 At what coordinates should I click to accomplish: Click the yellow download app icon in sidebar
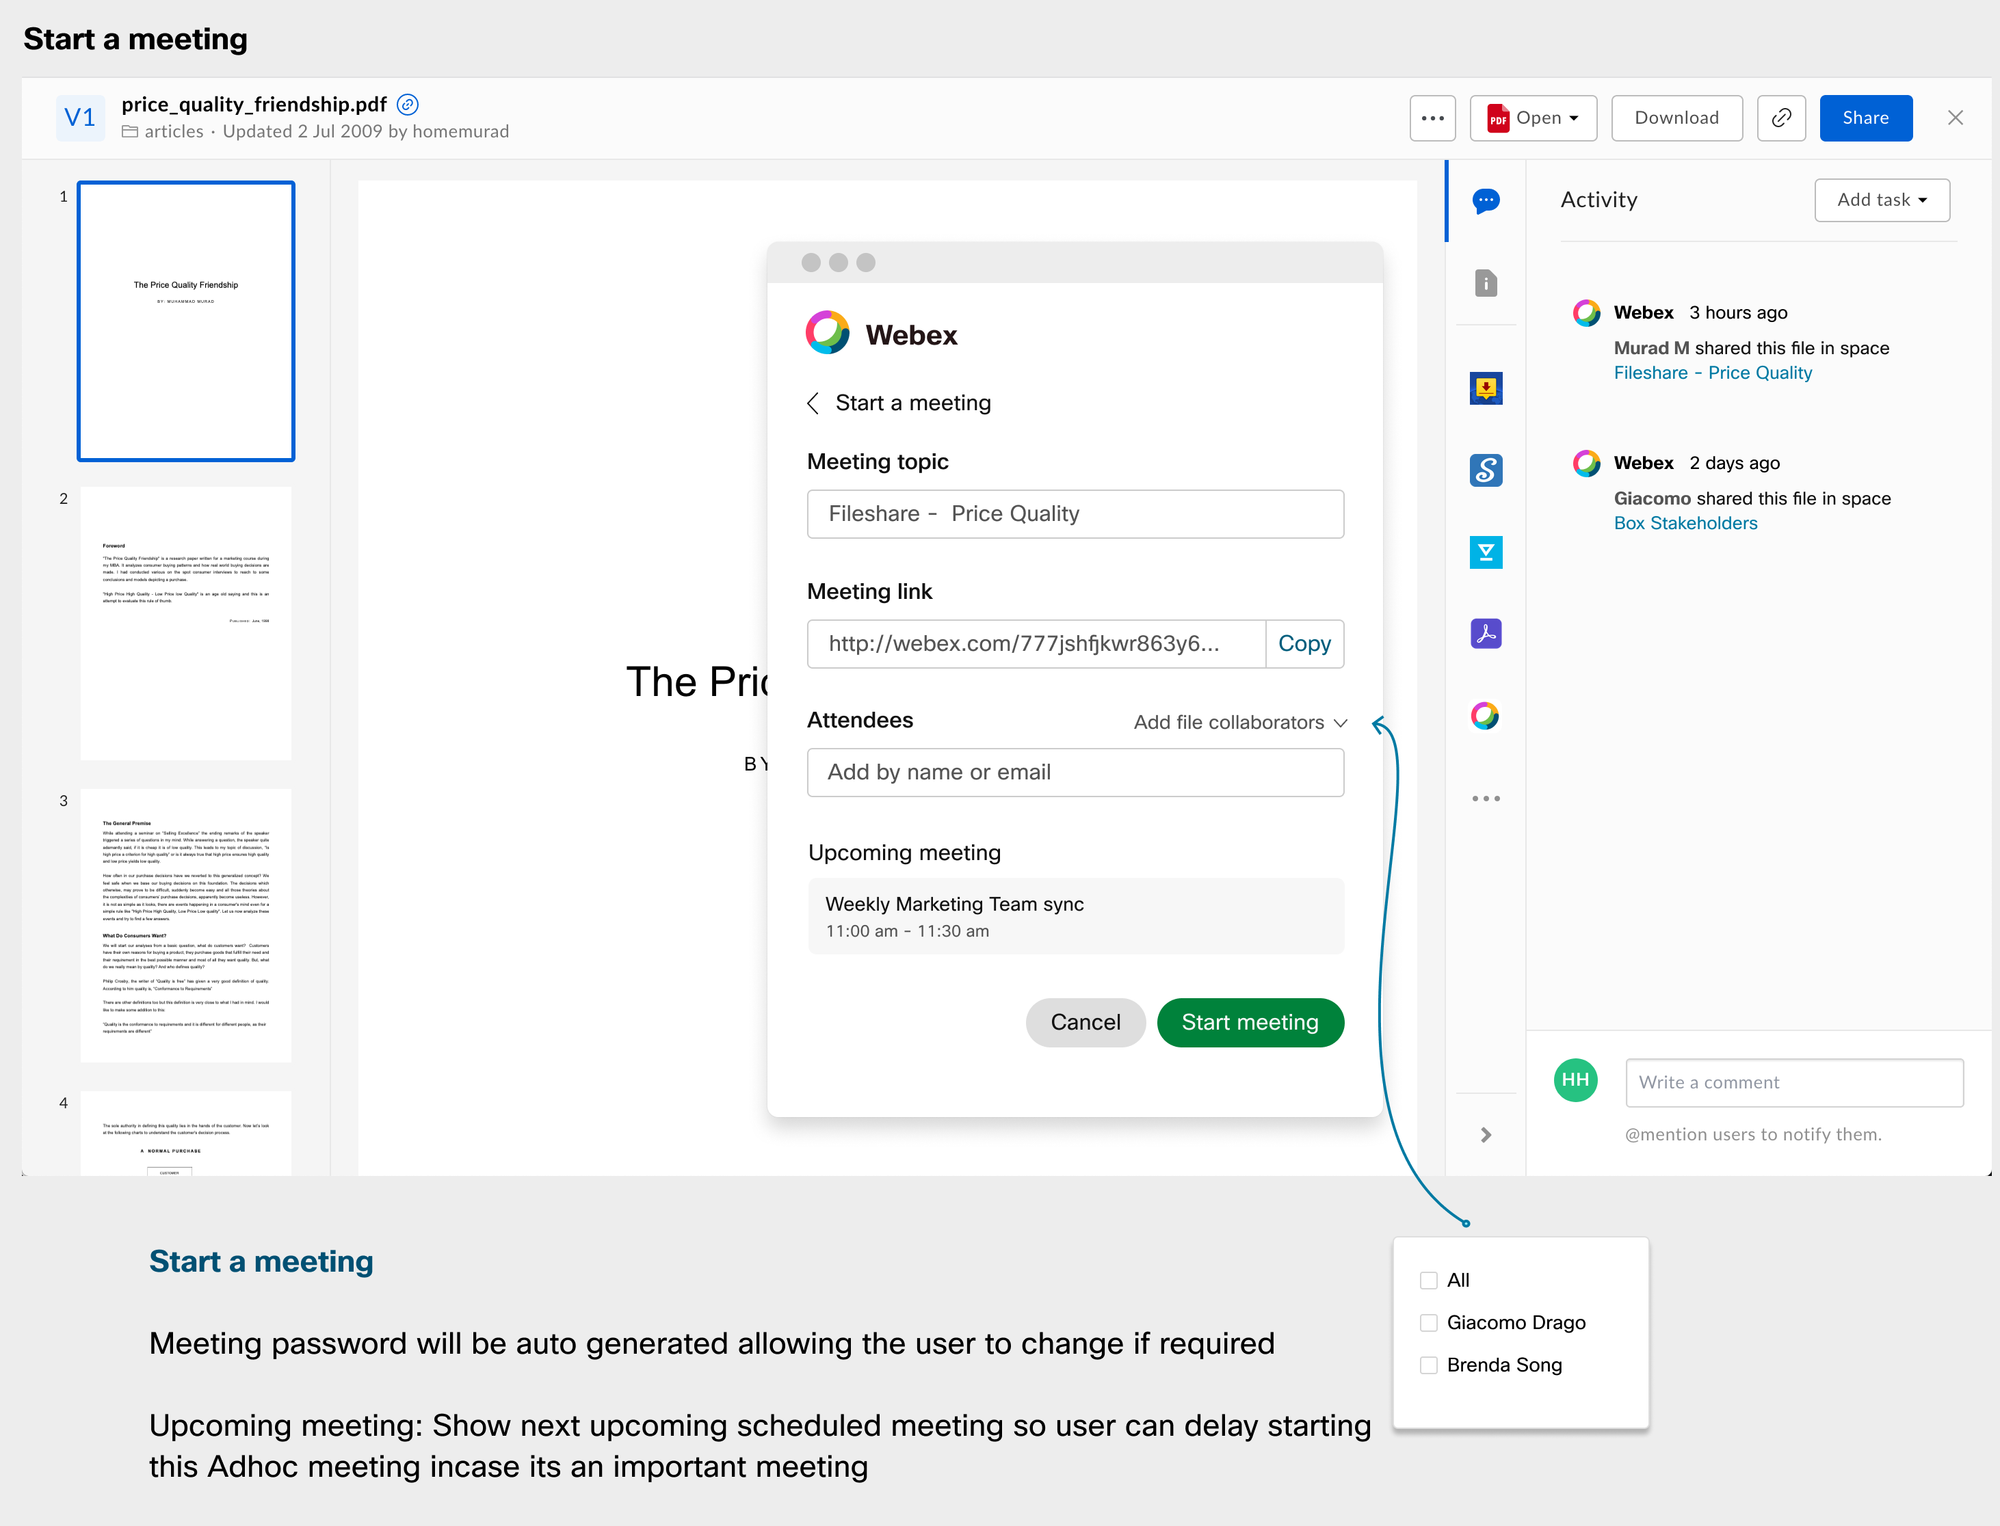pos(1486,388)
